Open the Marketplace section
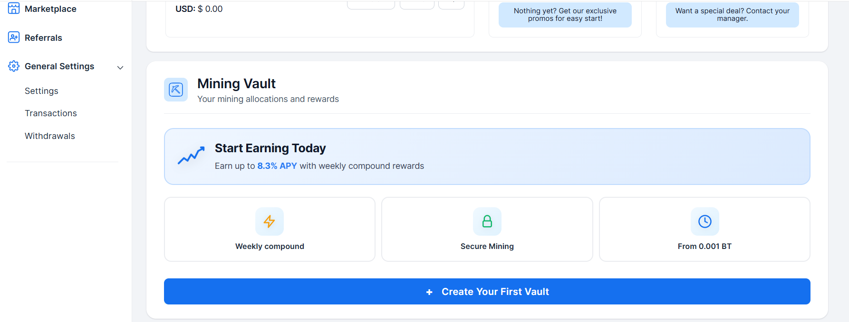The height and width of the screenshot is (322, 849). pyautogui.click(x=50, y=9)
